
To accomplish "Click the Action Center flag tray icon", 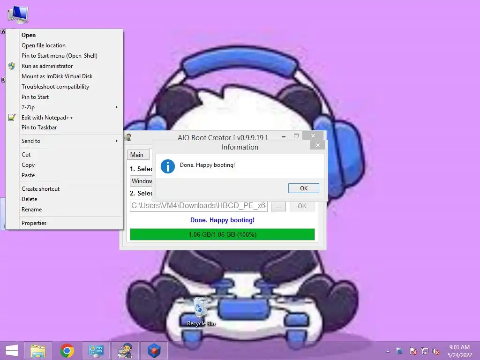I will [413, 351].
